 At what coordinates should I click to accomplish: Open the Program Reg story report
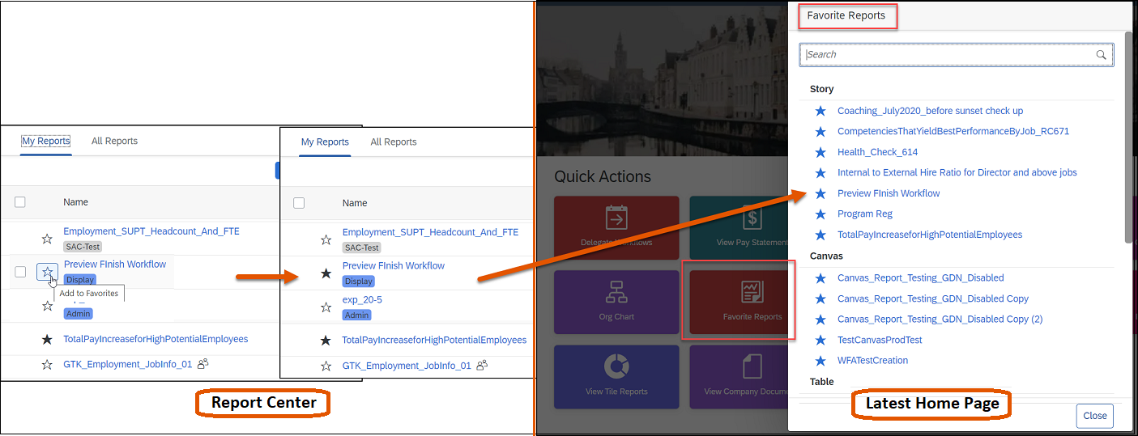click(x=864, y=214)
